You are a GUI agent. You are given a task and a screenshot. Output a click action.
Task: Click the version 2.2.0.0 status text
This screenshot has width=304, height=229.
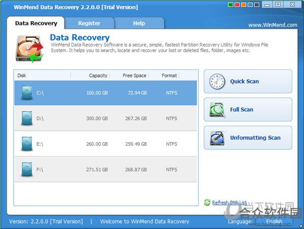tap(46, 221)
